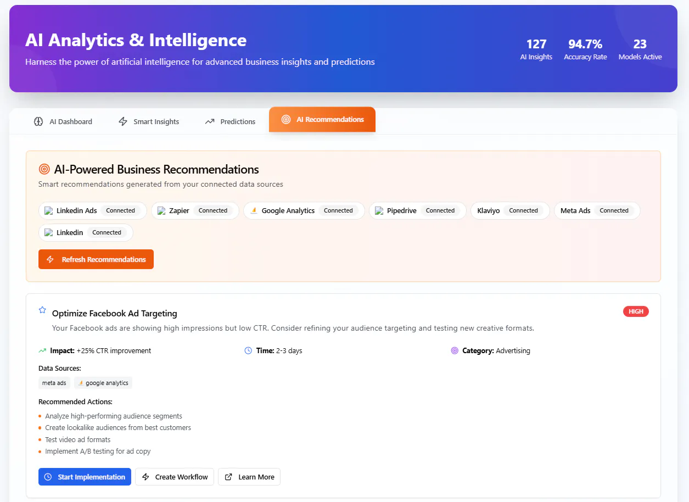This screenshot has height=502, width=689.
Task: Click Start Implementation button
Action: [85, 477]
